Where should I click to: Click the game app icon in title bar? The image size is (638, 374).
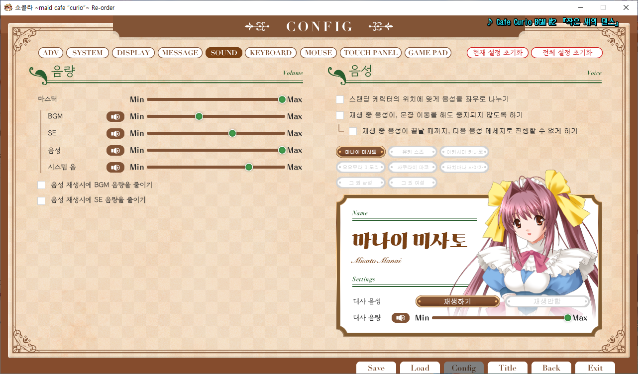(8, 7)
